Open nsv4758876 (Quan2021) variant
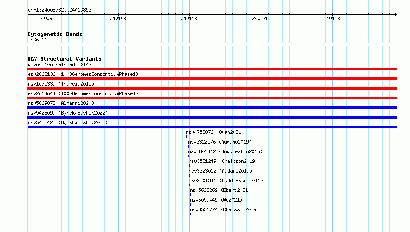The height and width of the screenshot is (232, 410). tap(215, 132)
